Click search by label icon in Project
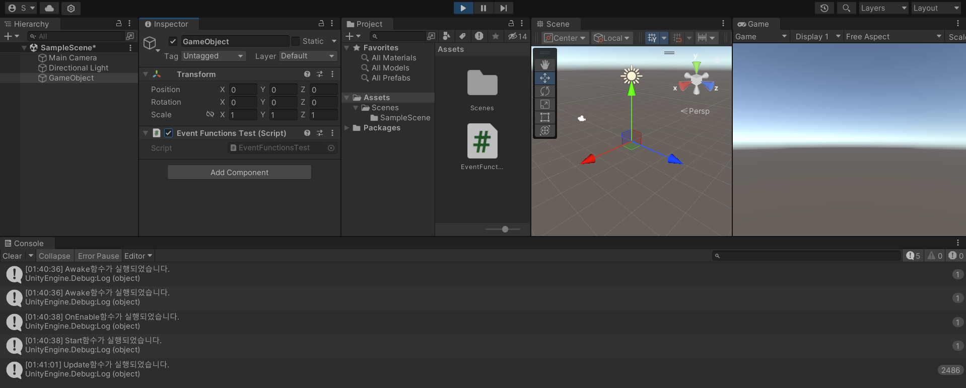Viewport: 966px width, 388px height. (462, 36)
